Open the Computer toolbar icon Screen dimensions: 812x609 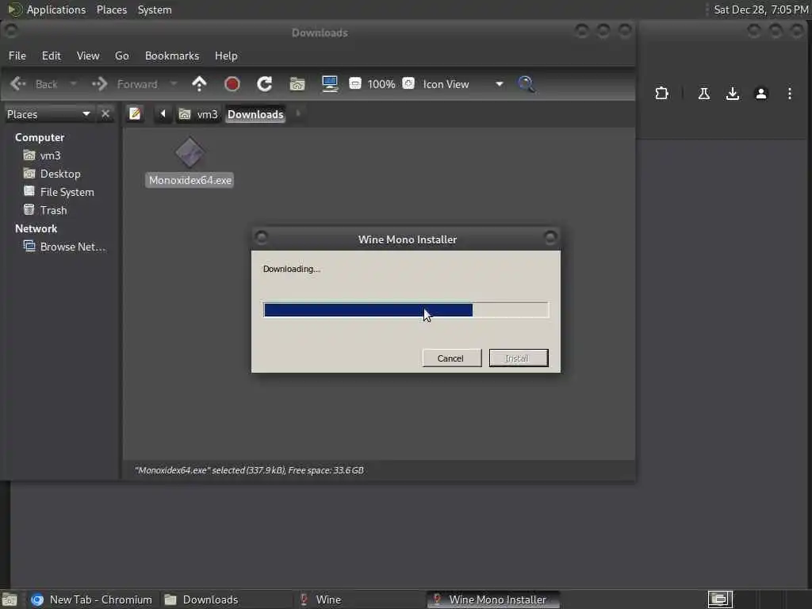[330, 84]
